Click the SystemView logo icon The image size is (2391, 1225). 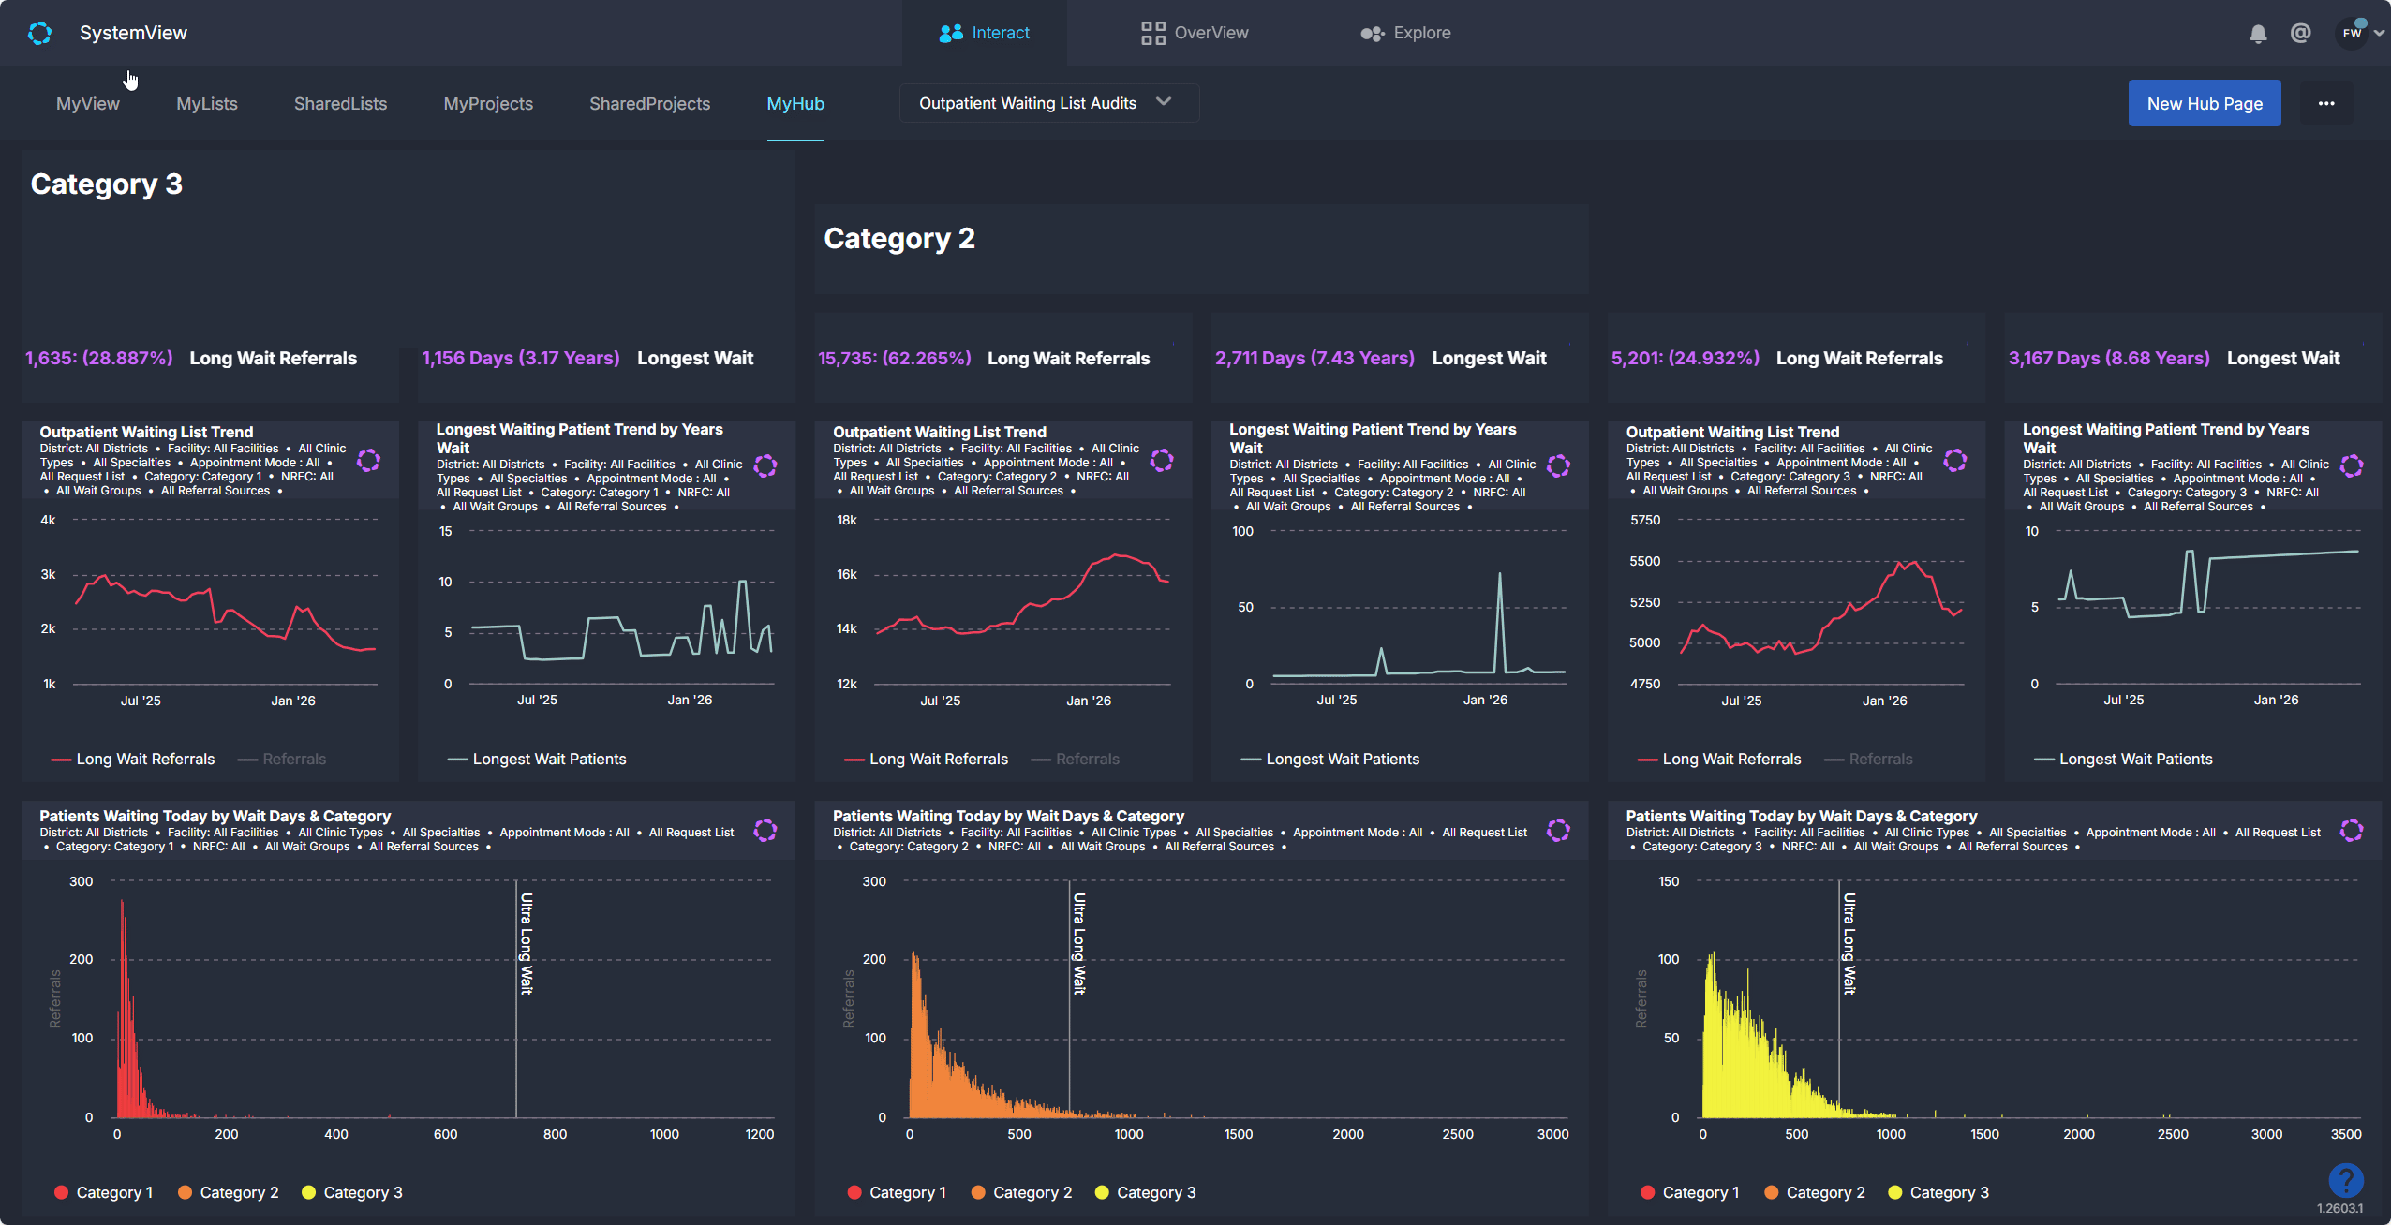39,33
